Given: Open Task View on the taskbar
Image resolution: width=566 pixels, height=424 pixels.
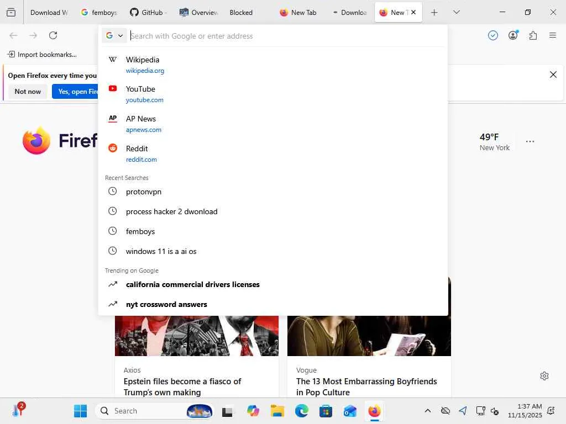Looking at the screenshot, I should tap(227, 411).
